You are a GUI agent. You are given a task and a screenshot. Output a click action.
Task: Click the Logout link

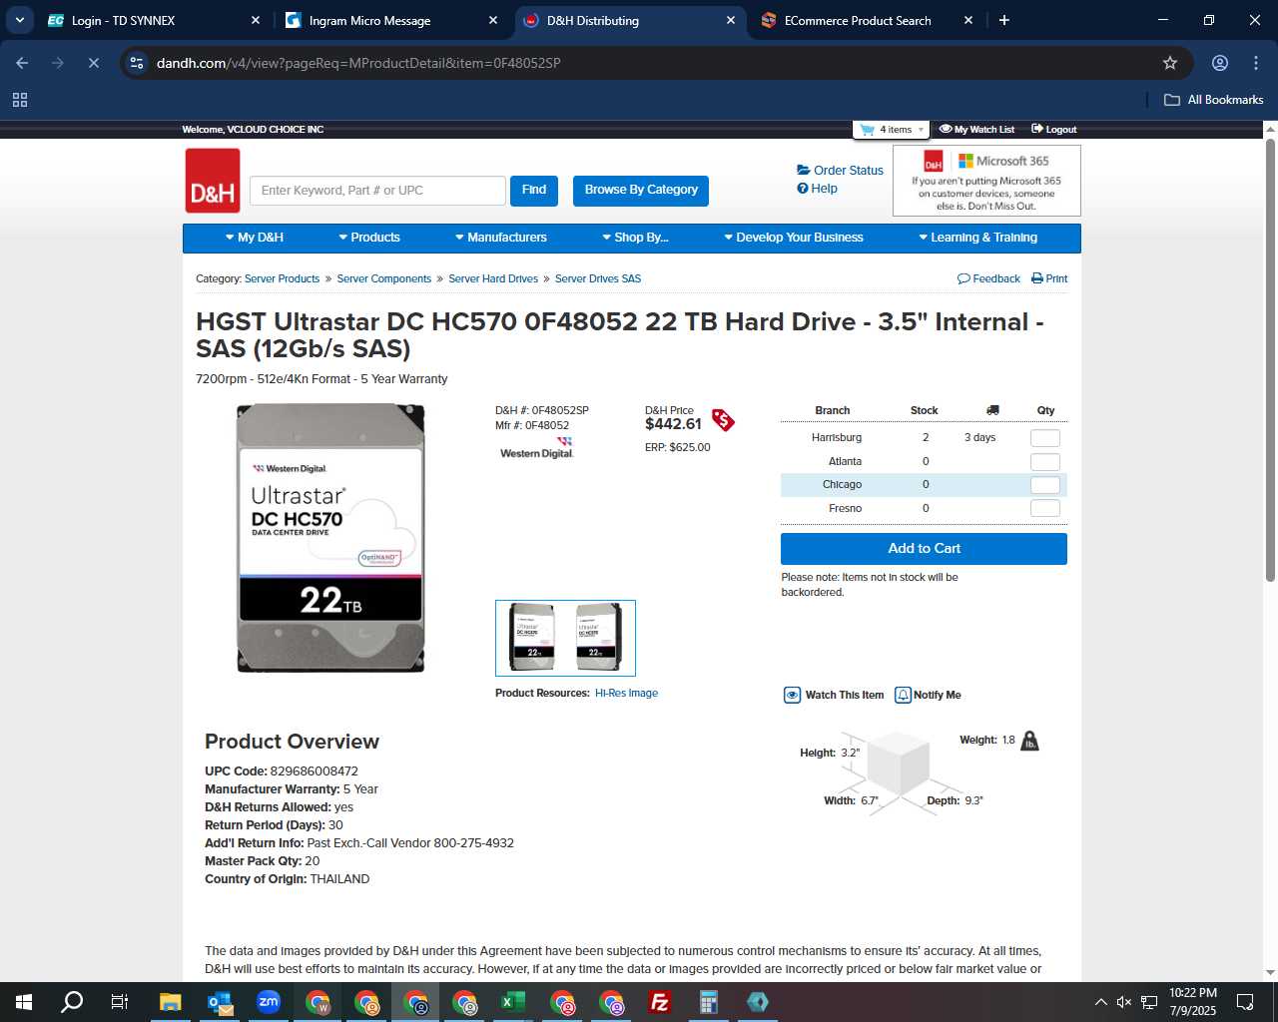coord(1054,130)
